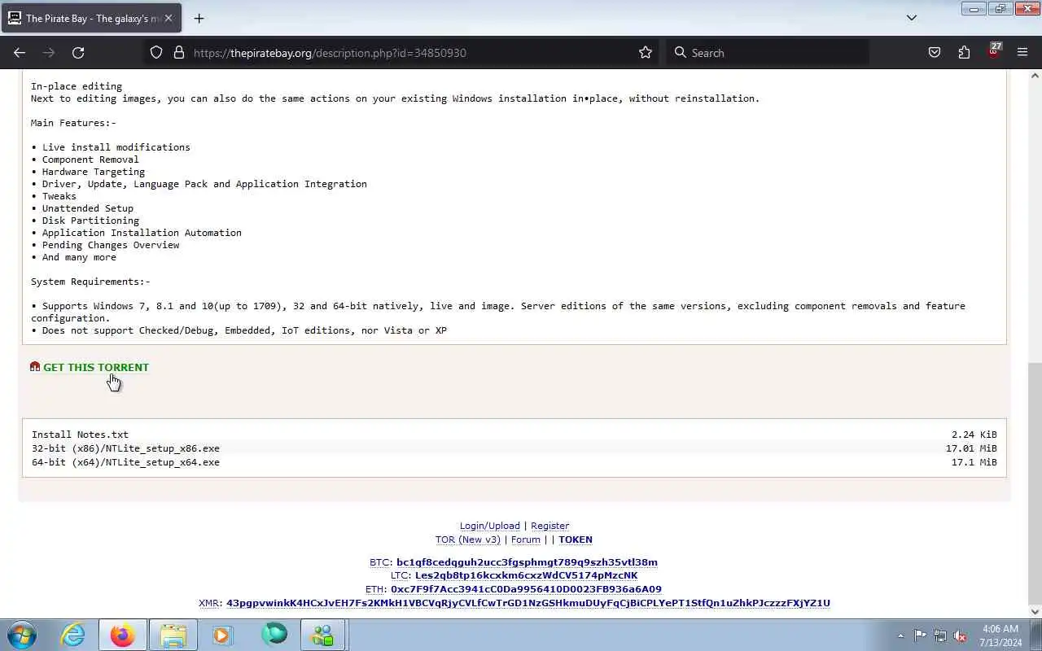Select the Pirate Bay tab
The height and width of the screenshot is (651, 1042).
click(90, 18)
